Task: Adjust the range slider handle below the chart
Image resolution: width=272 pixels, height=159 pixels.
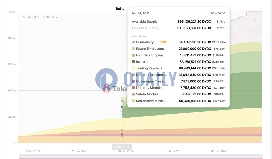Action: click(141, 155)
